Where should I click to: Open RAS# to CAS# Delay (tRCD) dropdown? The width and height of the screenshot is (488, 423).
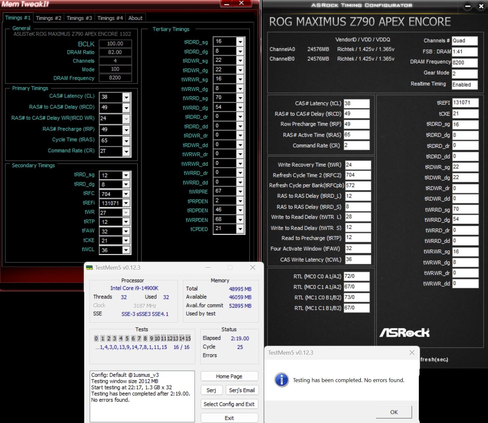pos(126,108)
